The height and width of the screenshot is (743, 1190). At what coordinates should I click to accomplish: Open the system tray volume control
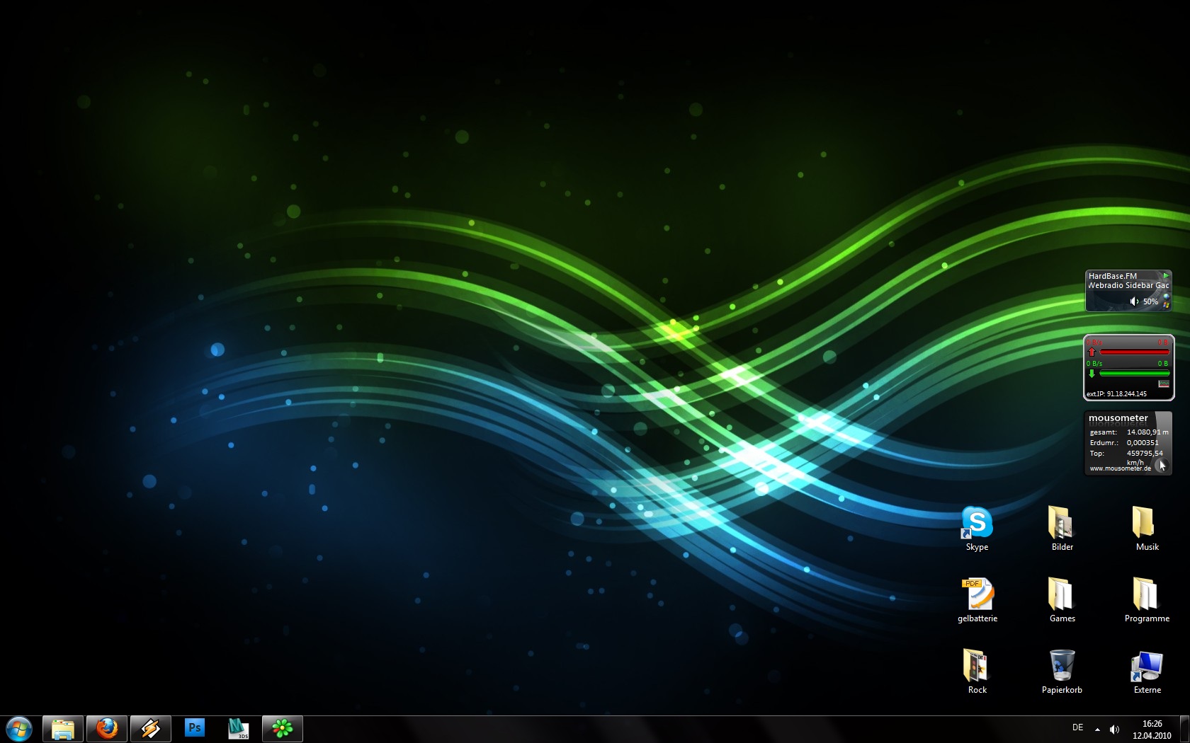pyautogui.click(x=1114, y=729)
